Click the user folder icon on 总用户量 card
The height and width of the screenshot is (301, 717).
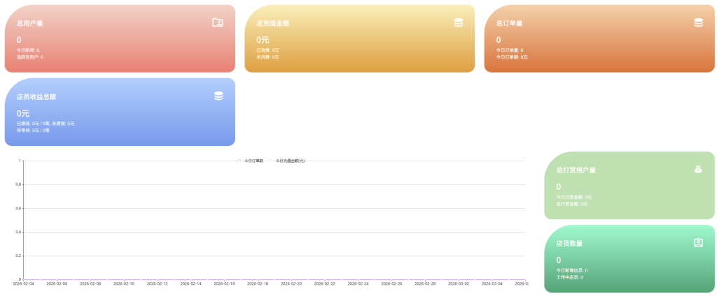tap(218, 22)
